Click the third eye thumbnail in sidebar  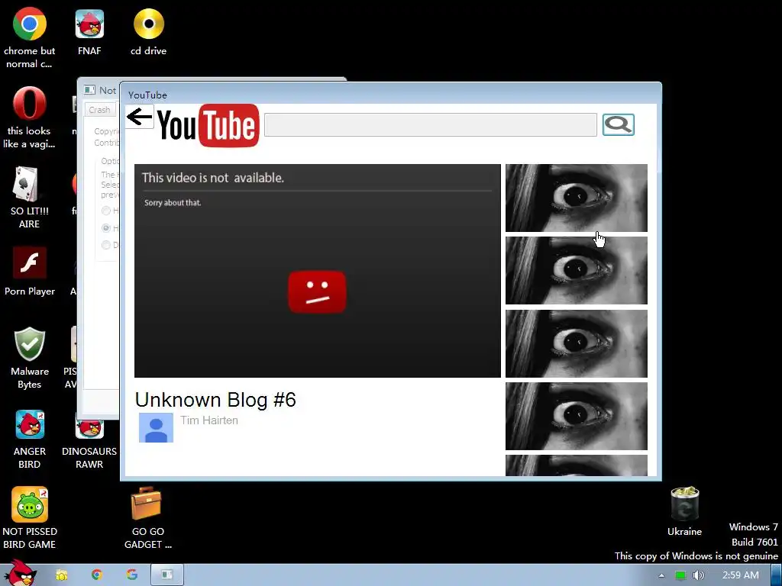click(x=577, y=344)
